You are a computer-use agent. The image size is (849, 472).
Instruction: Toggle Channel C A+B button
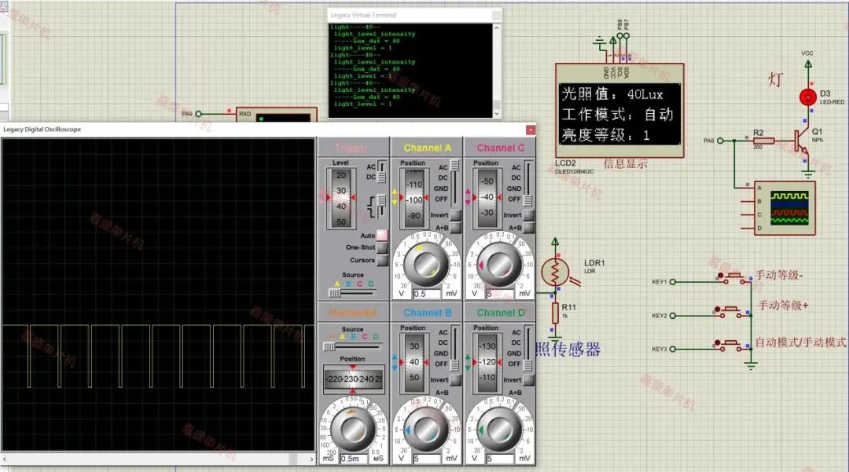(x=529, y=228)
